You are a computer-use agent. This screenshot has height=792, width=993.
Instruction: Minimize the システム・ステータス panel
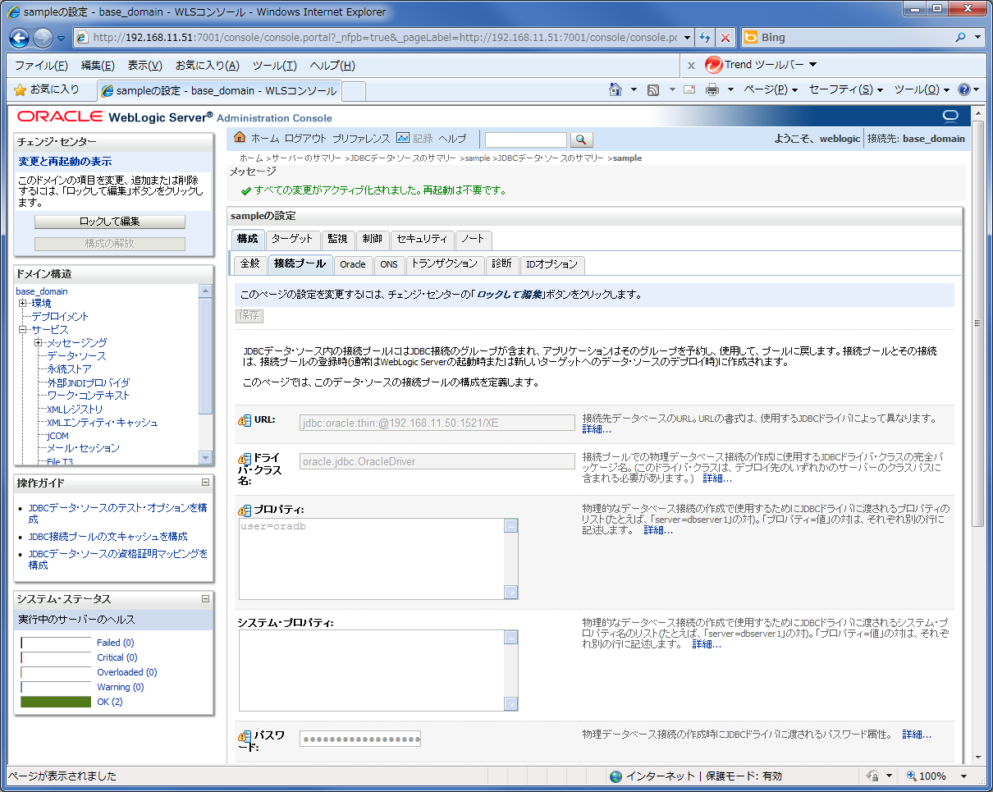[205, 599]
